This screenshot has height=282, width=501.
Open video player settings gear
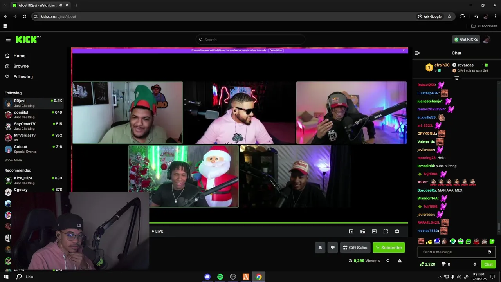[x=397, y=231]
